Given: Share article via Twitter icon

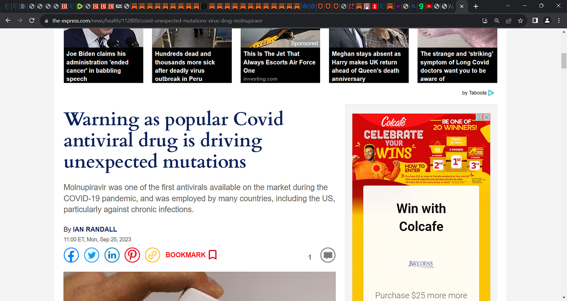Looking at the screenshot, I should [92, 255].
